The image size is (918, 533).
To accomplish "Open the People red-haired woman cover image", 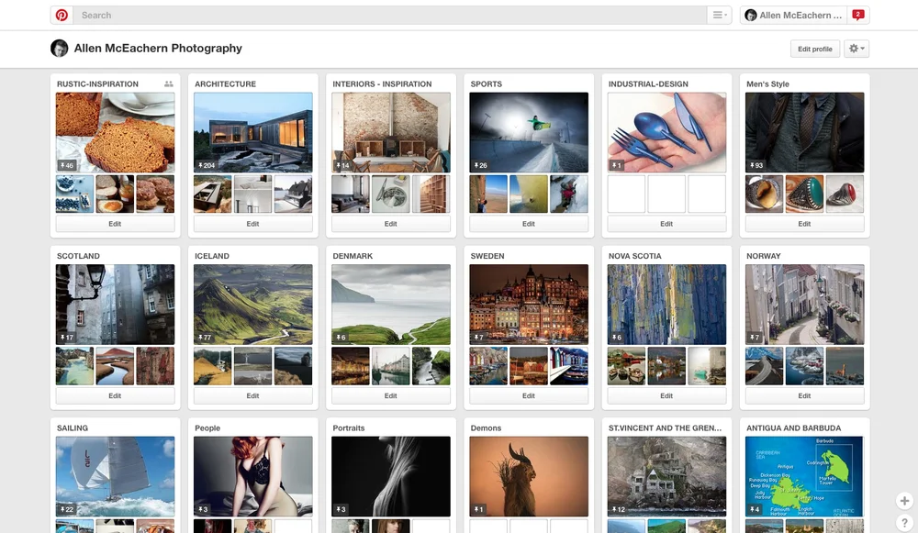I will pyautogui.click(x=253, y=476).
